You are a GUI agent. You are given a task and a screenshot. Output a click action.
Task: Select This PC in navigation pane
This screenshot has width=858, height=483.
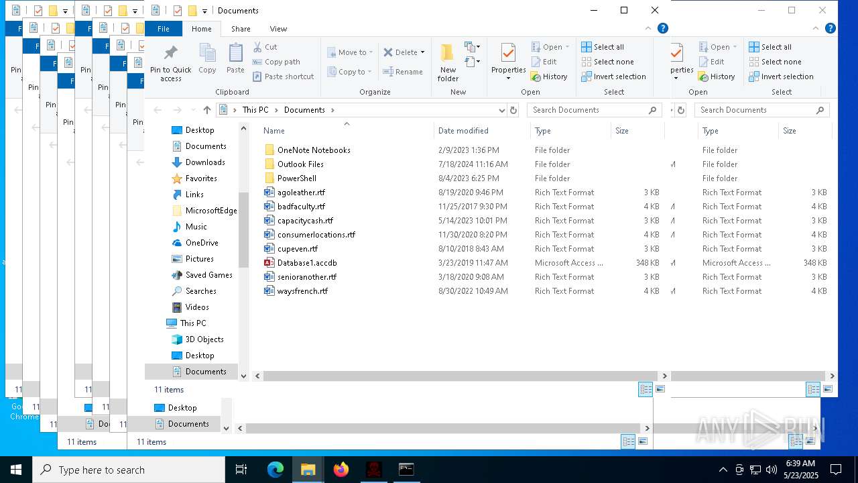(192, 323)
